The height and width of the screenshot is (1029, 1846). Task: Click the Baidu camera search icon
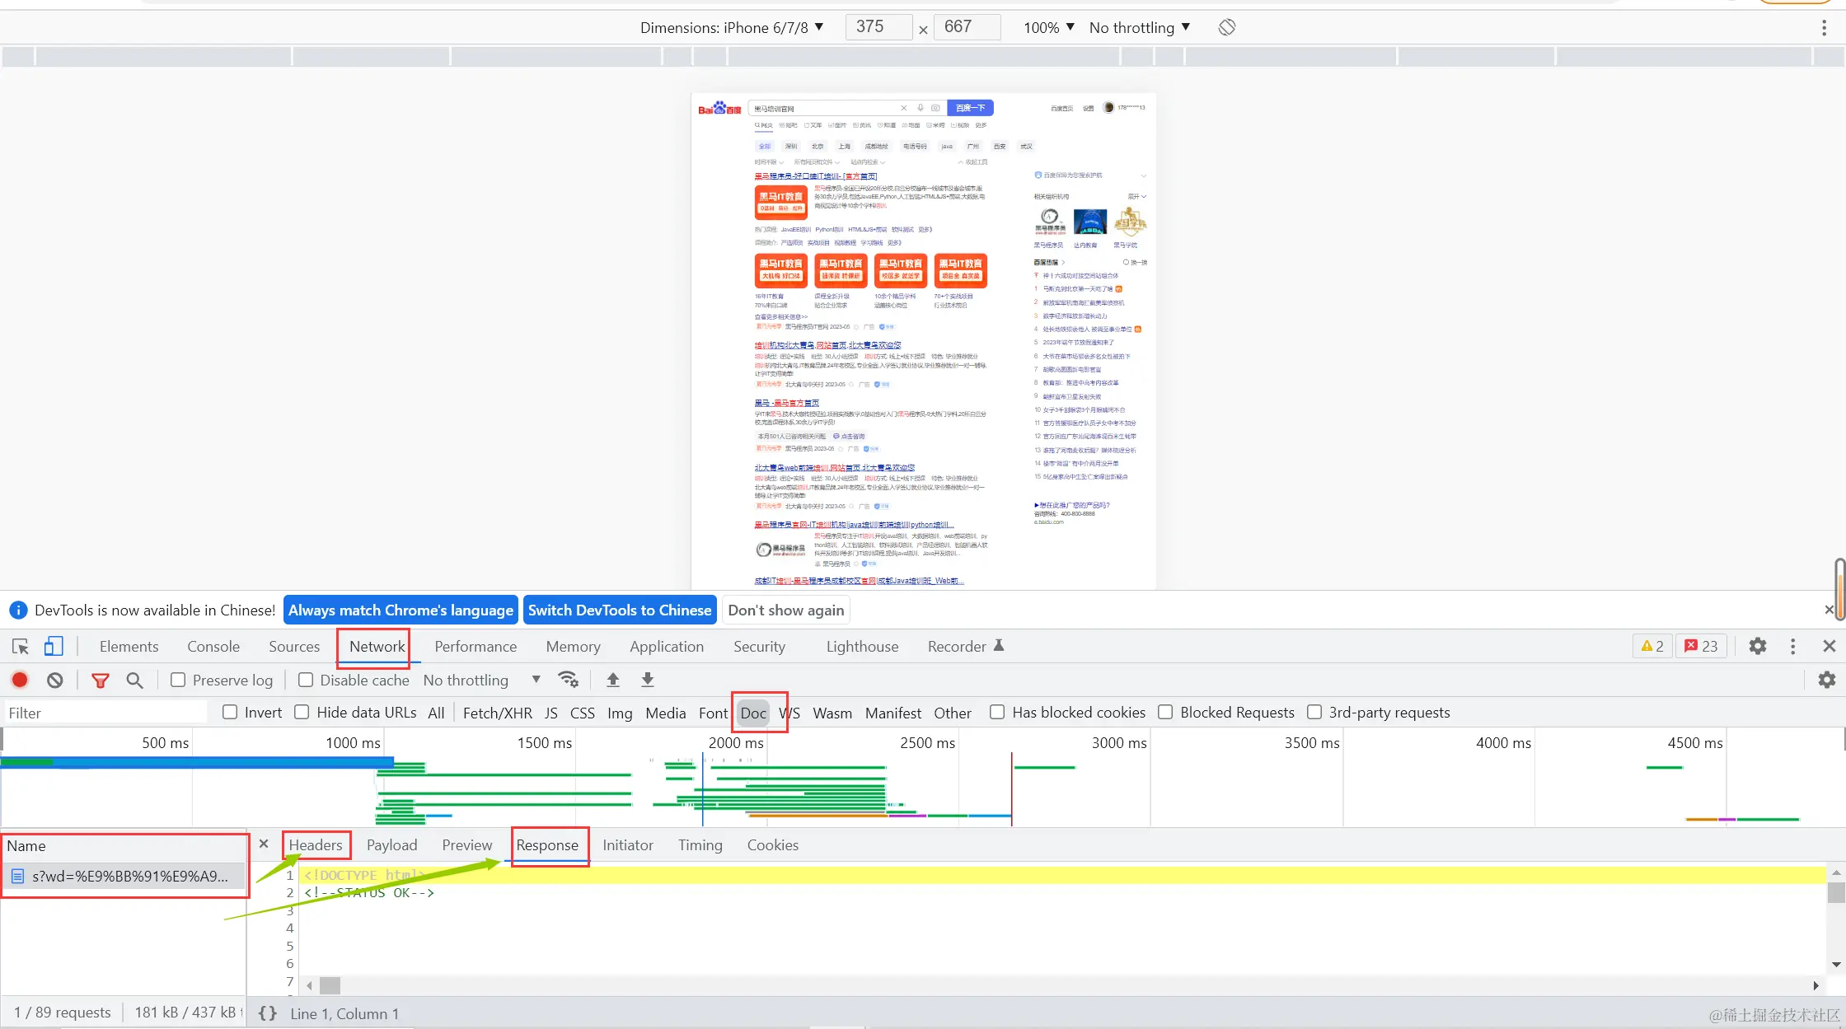click(935, 108)
